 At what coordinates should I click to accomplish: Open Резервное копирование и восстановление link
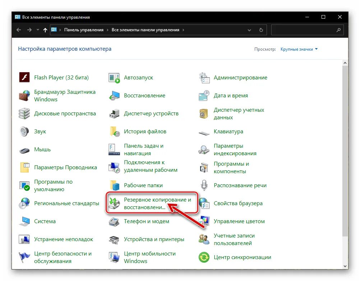pyautogui.click(x=157, y=203)
